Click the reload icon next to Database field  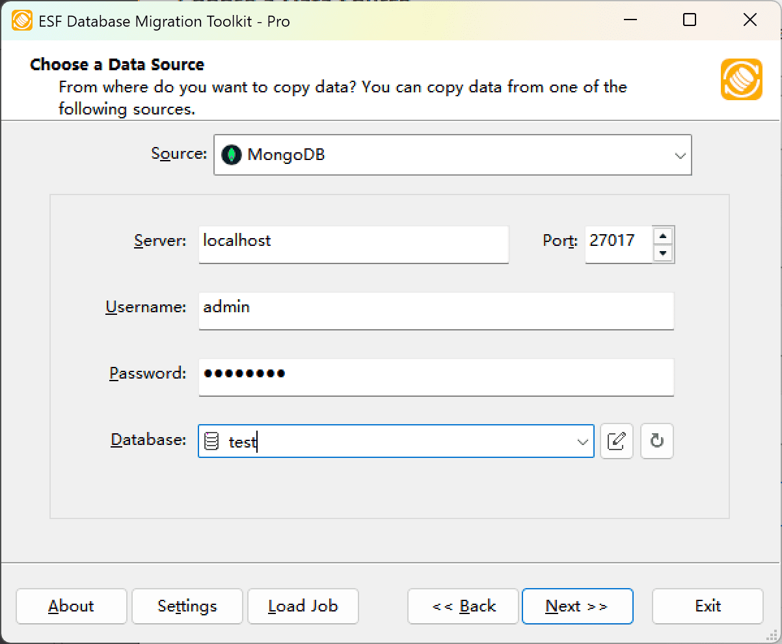click(x=656, y=441)
